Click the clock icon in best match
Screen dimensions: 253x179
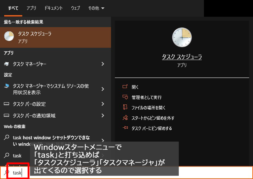pos(9,36)
